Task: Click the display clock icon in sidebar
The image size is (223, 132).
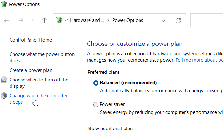Action: (4, 80)
